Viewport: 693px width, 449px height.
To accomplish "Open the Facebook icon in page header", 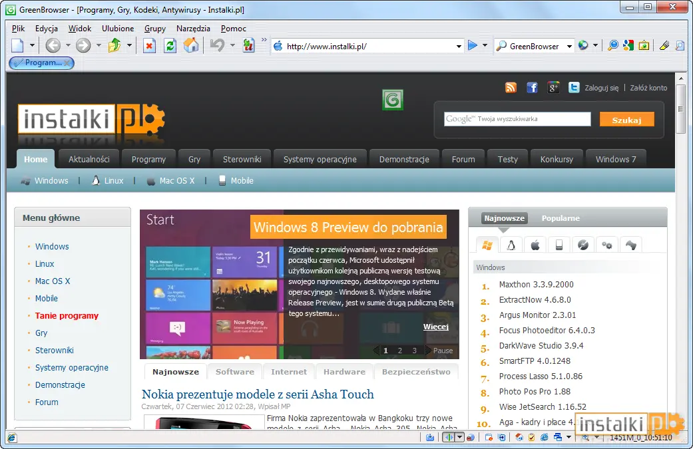I will [532, 87].
